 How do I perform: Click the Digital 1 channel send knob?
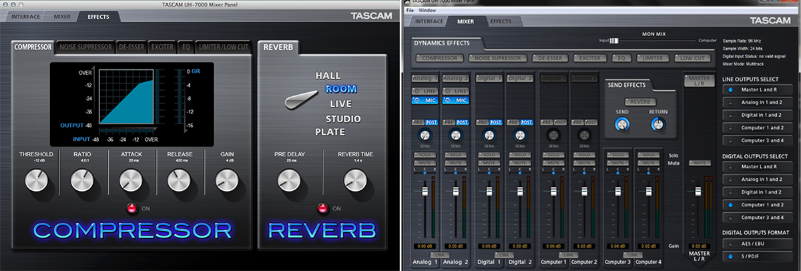pyautogui.click(x=488, y=134)
